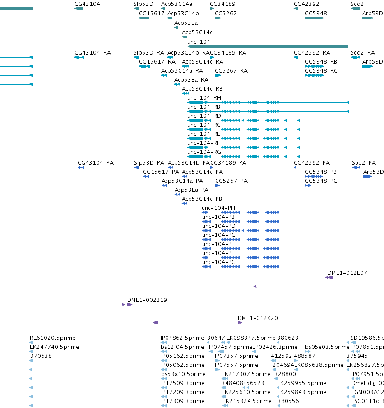Select the unc-104-PD protein label
This screenshot has height=408, width=384.
coord(218,226)
